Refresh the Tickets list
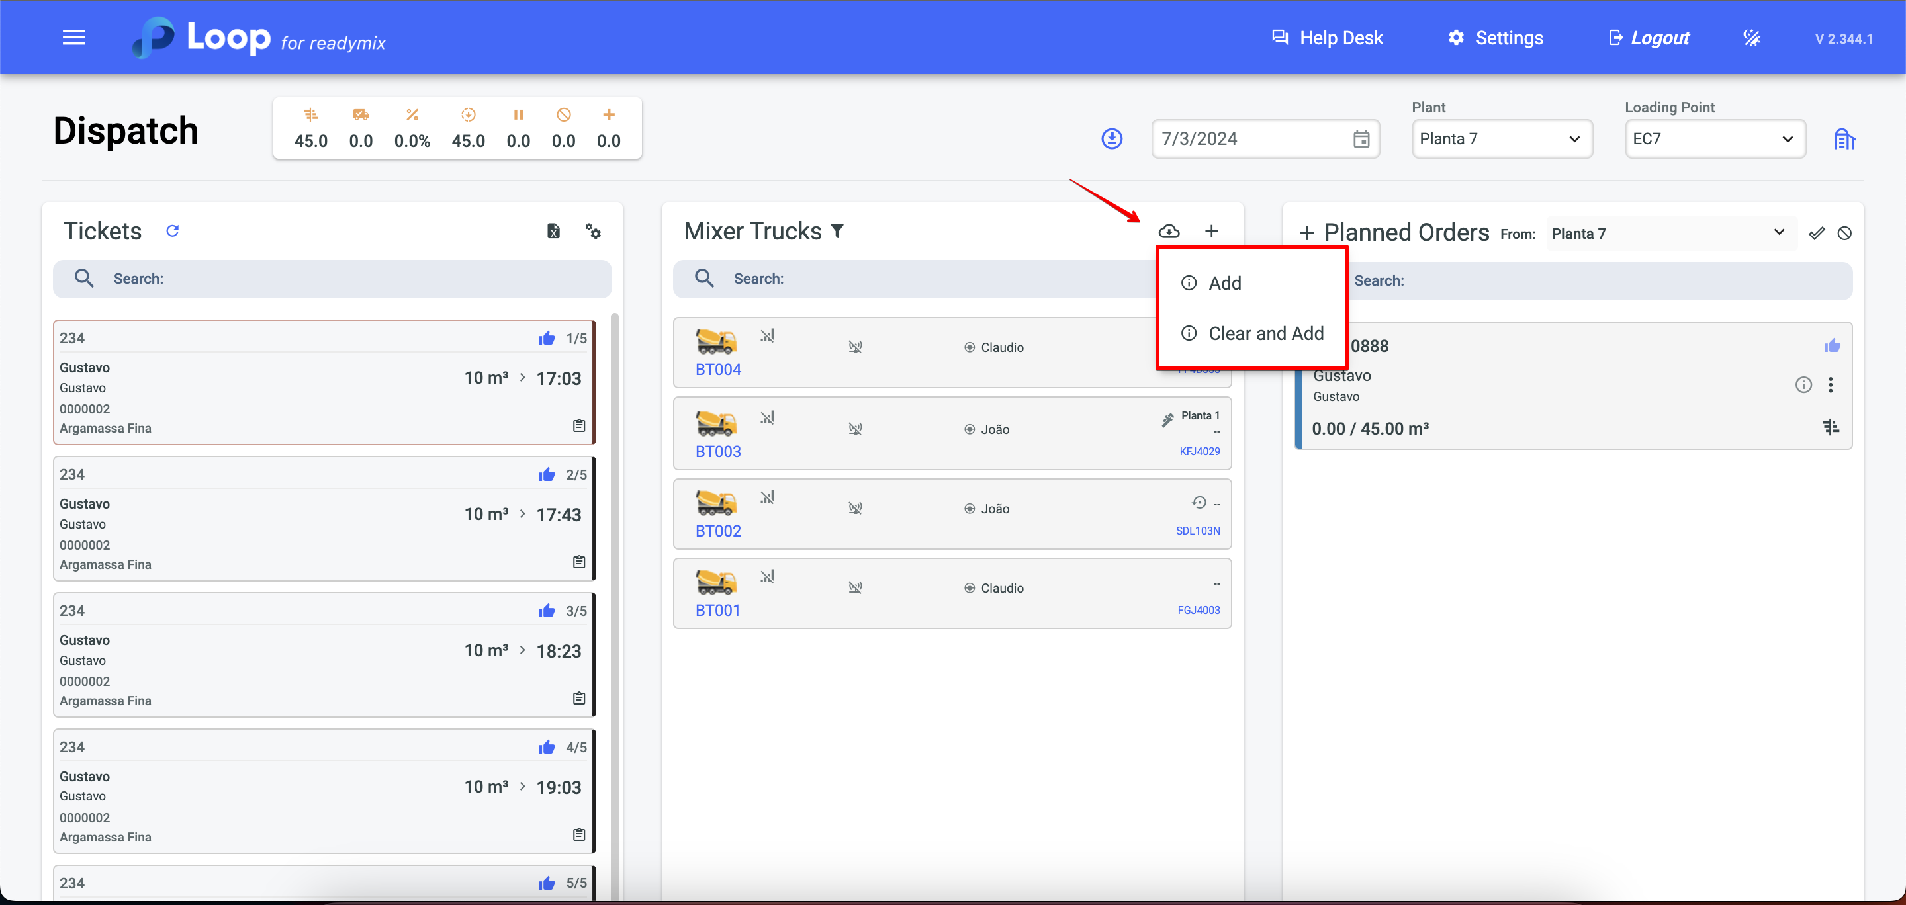1906x905 pixels. 172,231
